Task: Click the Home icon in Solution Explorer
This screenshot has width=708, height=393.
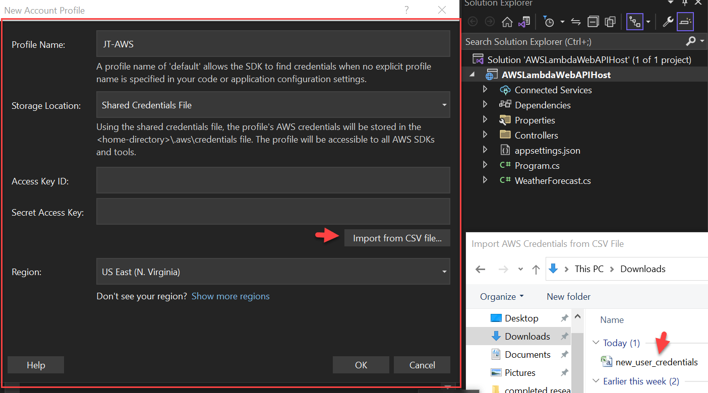Action: (x=508, y=22)
